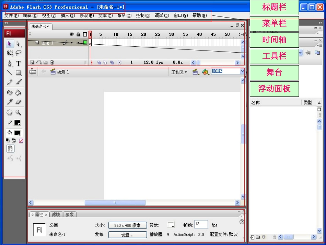The height and width of the screenshot is (245, 326).
Task: Select the Rectangle tool
Action: 19,73
